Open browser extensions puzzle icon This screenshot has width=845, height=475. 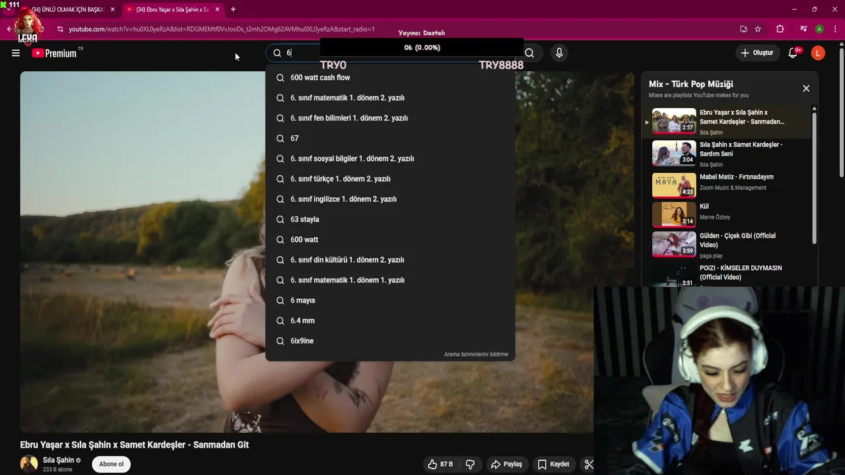[x=780, y=29]
